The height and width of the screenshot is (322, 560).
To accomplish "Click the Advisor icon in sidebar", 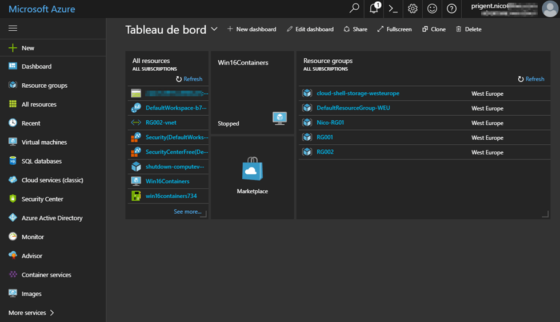I will (13, 255).
